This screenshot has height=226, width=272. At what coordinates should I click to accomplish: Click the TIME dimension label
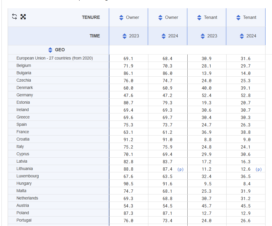click(95, 36)
